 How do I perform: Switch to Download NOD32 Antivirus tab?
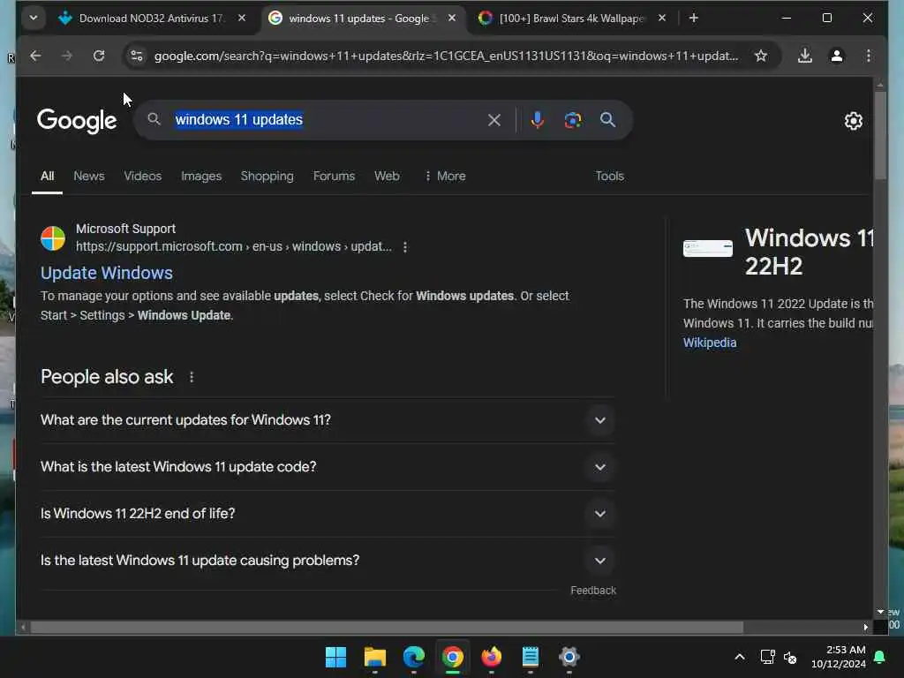(150, 19)
